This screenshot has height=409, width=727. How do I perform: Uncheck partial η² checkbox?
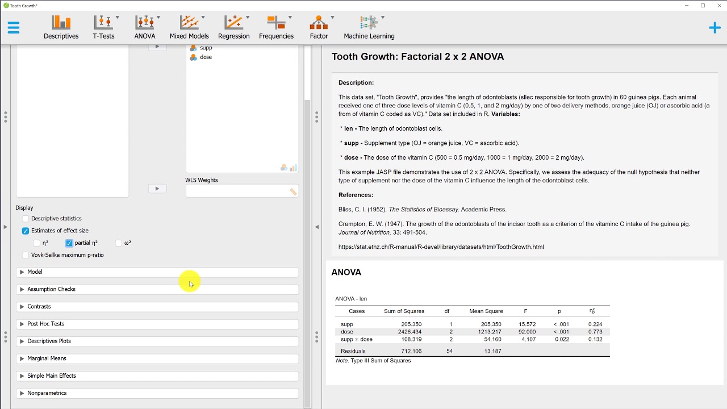[x=69, y=243]
